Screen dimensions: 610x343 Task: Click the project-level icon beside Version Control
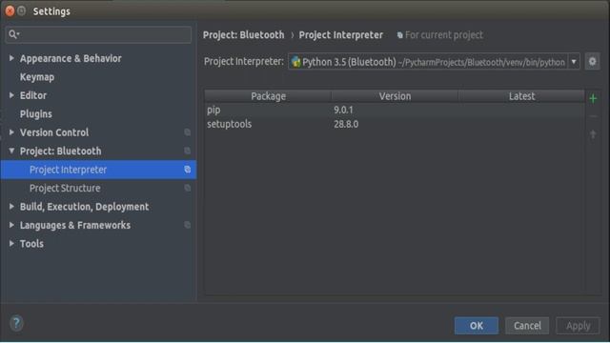click(x=187, y=132)
